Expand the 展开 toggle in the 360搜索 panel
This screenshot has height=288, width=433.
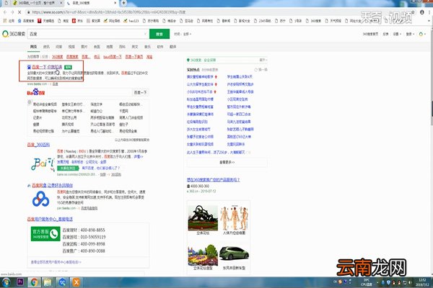(263, 60)
